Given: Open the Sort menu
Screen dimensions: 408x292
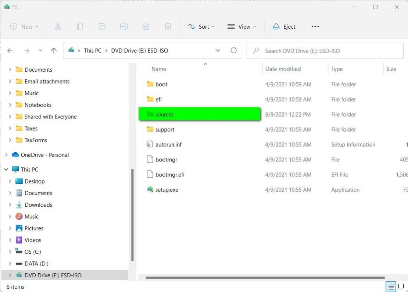Looking at the screenshot, I should 201,26.
